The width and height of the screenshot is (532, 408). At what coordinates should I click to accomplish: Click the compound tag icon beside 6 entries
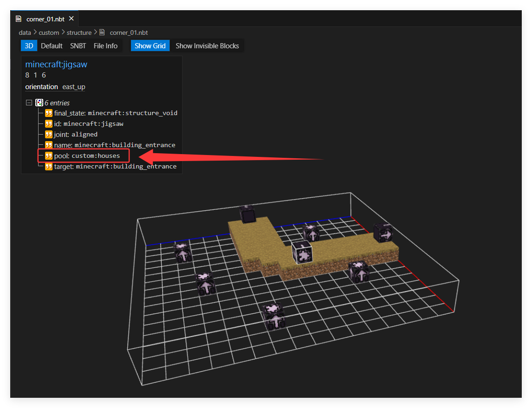[x=39, y=102]
